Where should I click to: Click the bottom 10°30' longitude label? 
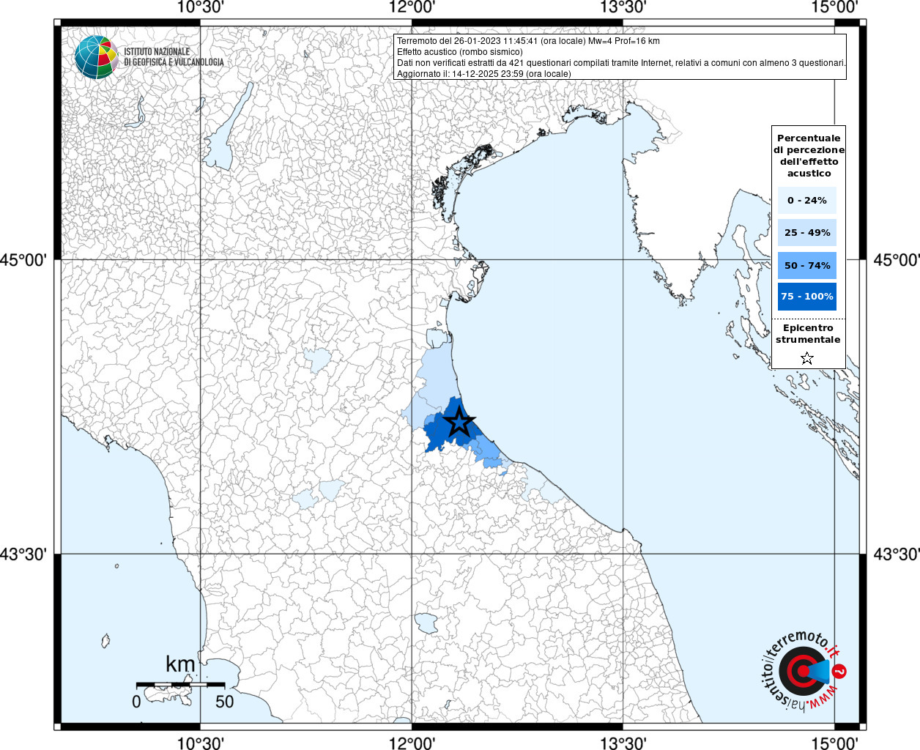pos(200,743)
